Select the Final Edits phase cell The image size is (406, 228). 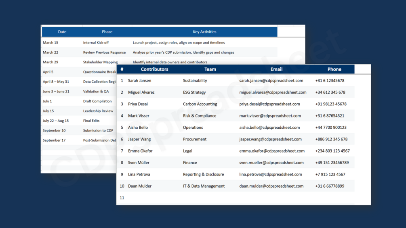91,121
